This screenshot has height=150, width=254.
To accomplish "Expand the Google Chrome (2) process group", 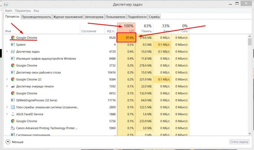I will click(7, 80).
